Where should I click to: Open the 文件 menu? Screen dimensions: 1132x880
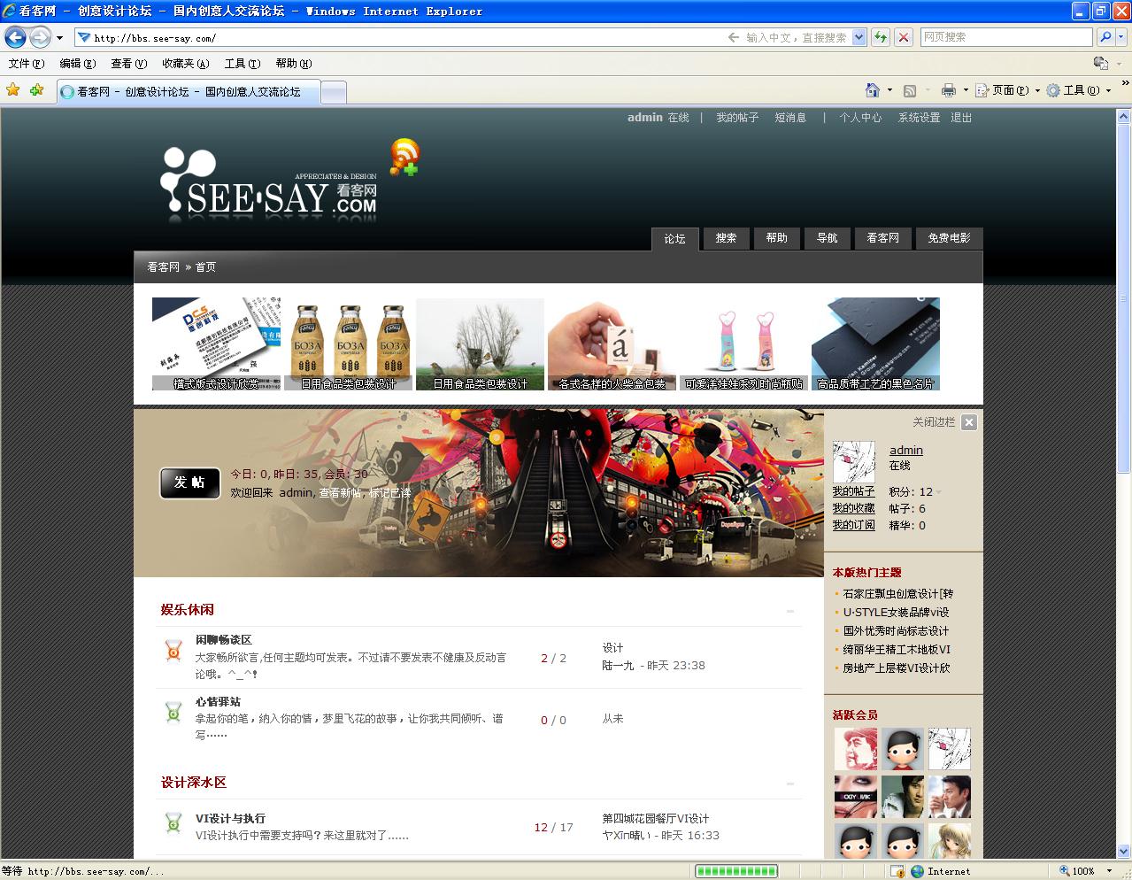pyautogui.click(x=26, y=63)
